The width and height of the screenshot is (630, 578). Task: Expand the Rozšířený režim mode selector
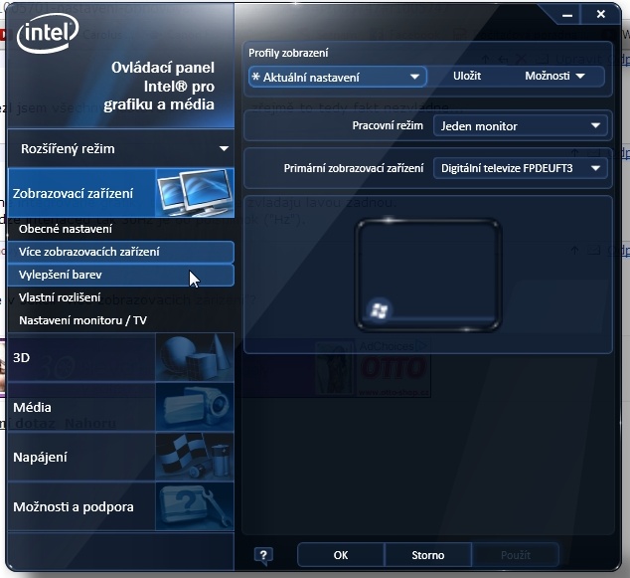[121, 149]
